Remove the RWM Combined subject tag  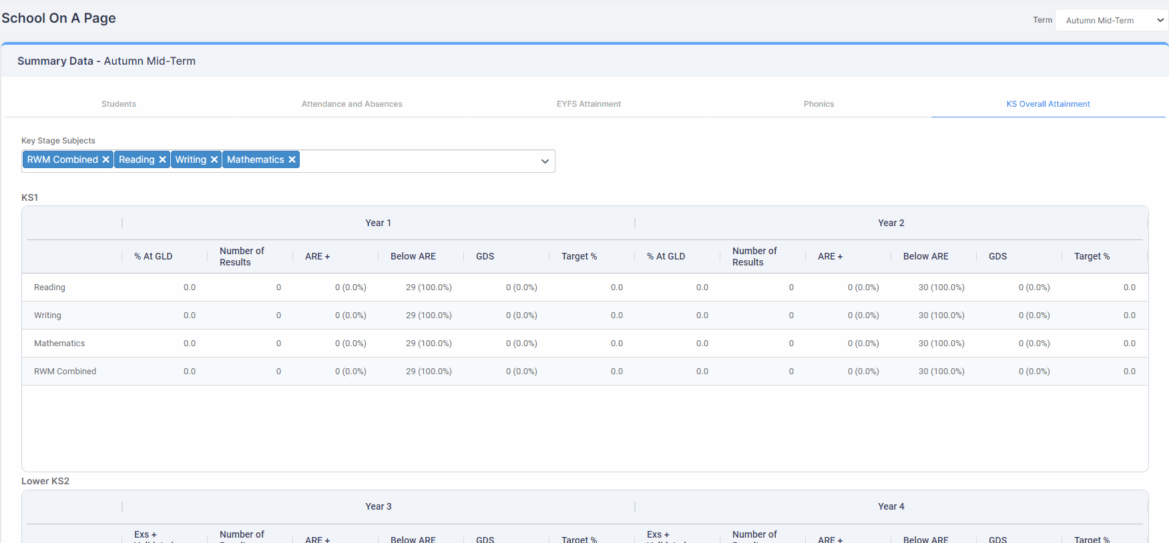[x=105, y=159]
